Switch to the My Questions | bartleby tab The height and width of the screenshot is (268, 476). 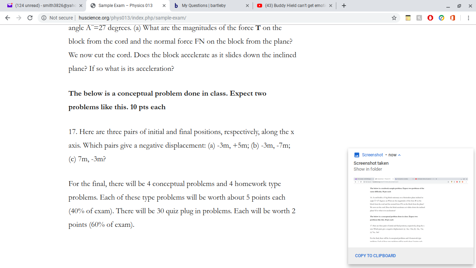coord(211,6)
